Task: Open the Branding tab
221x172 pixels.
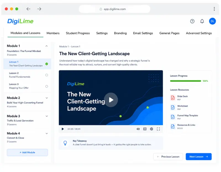Action: [x=120, y=33]
